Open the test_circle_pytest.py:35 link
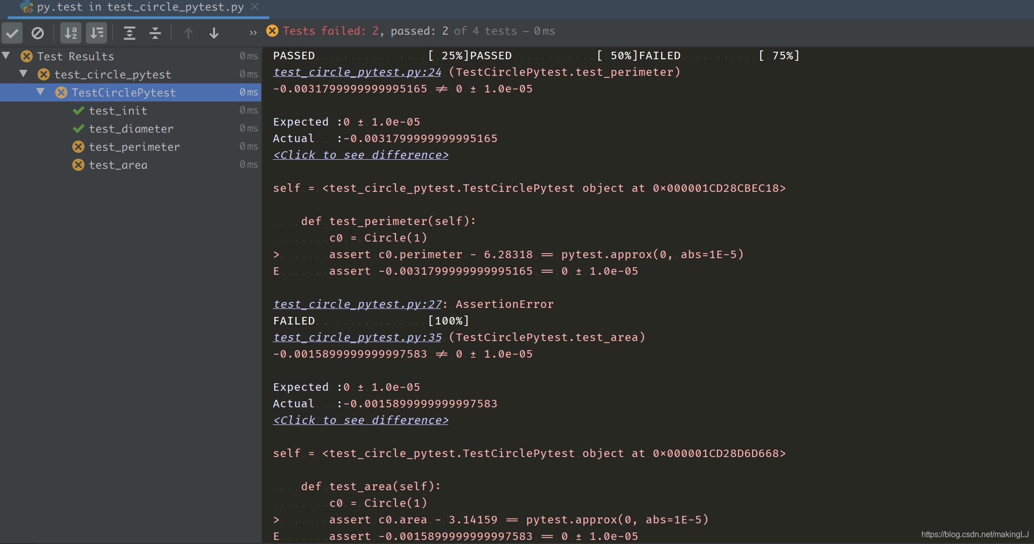Viewport: 1034px width, 544px height. [357, 338]
